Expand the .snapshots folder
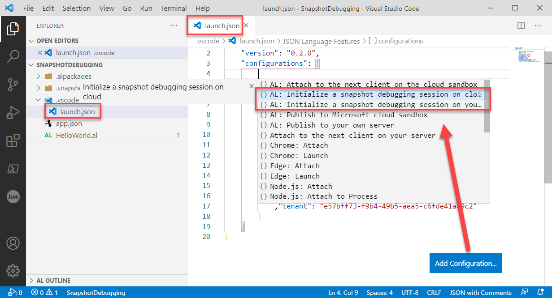The height and width of the screenshot is (298, 552). [x=39, y=88]
